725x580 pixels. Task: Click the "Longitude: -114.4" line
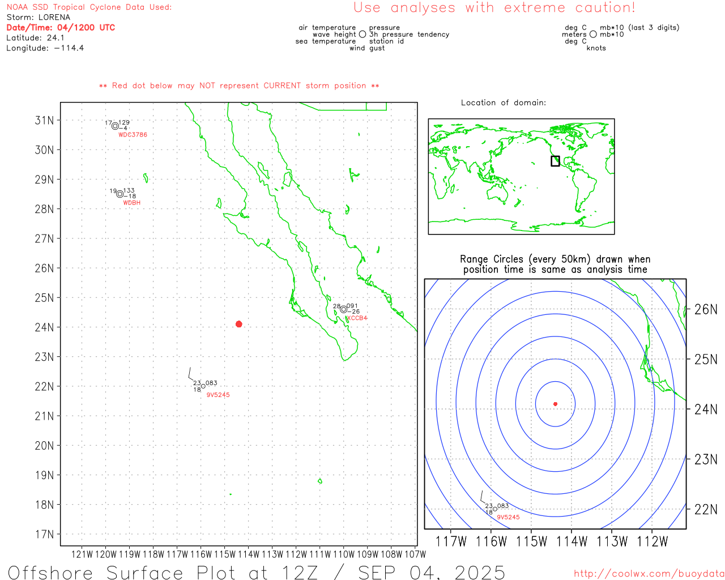(x=45, y=48)
